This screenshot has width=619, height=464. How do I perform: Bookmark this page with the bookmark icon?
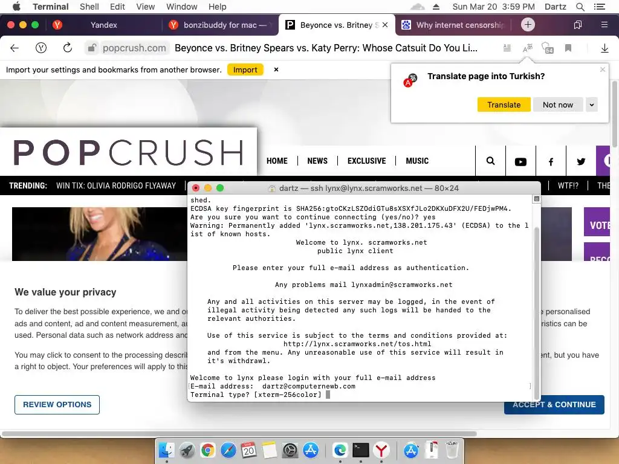(568, 48)
